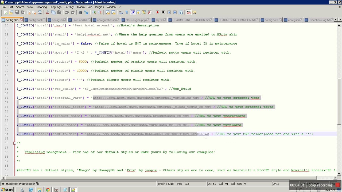
Task: Click vertical scrollbar down arrow
Action: 339,173
